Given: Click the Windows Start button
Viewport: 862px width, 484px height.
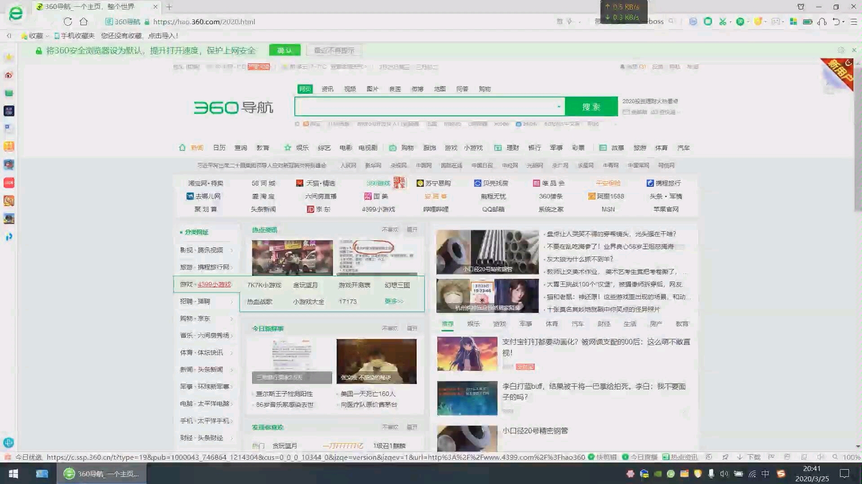Looking at the screenshot, I should (x=13, y=474).
